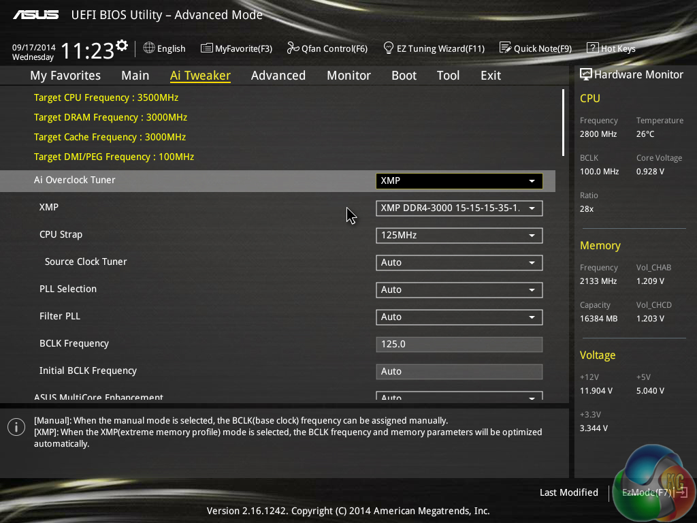Open Qfan Control(F6) fan icon

[293, 48]
